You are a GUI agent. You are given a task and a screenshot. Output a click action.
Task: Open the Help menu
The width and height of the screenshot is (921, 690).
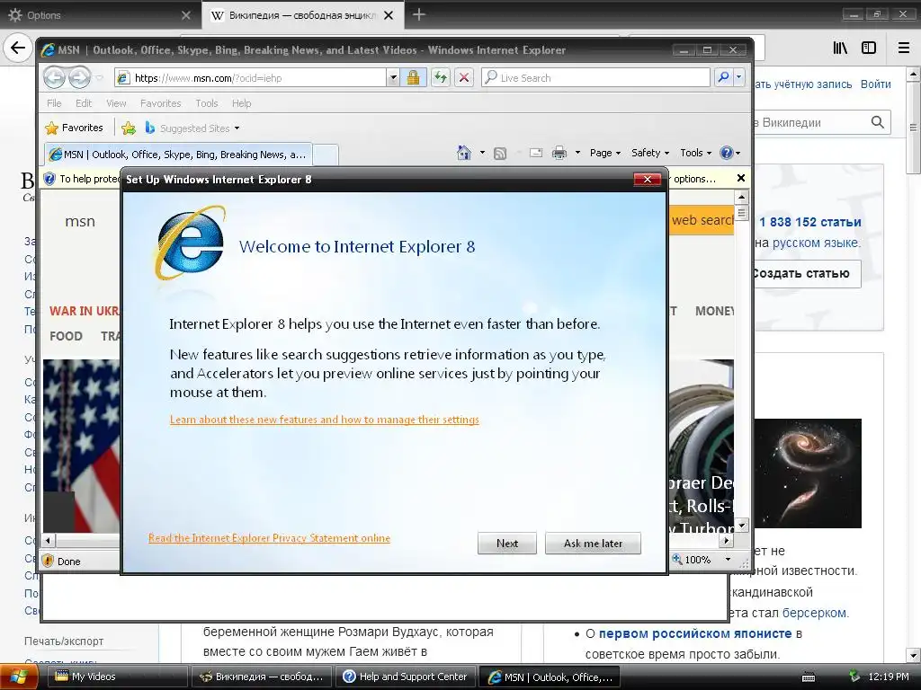241,103
